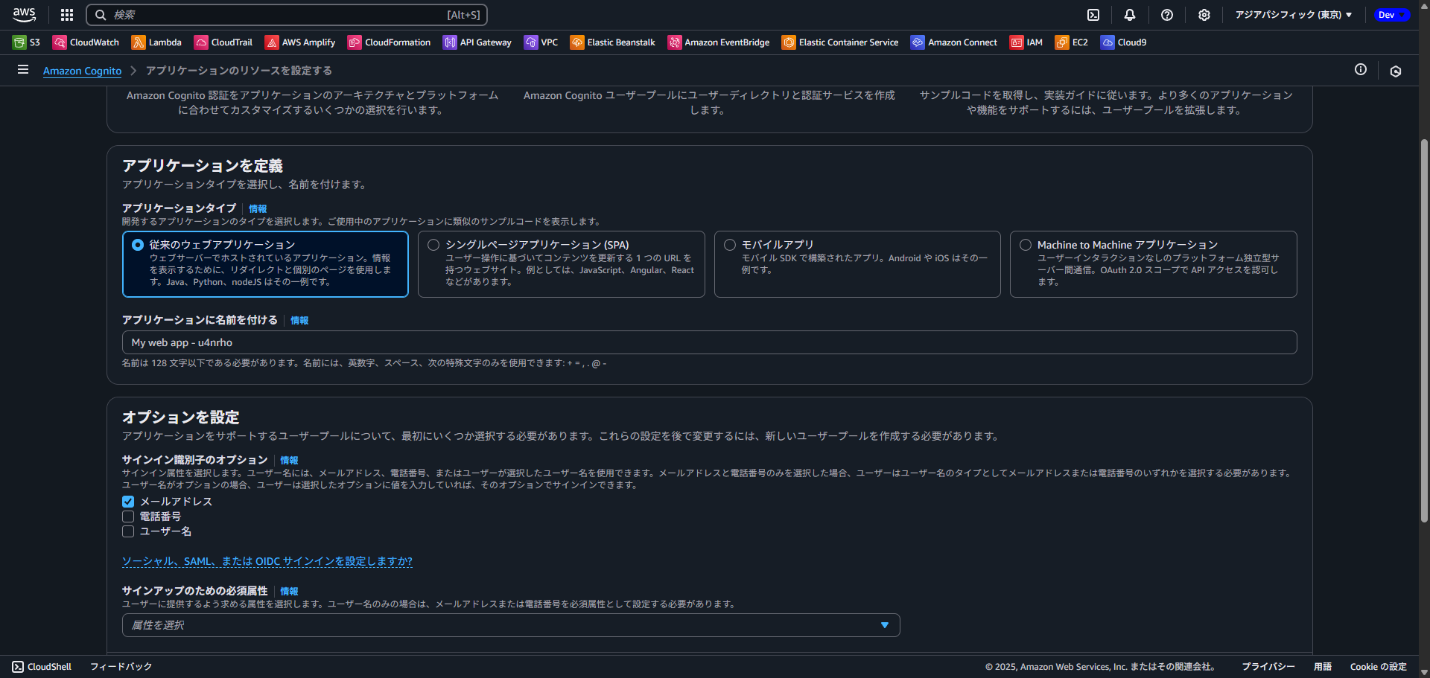Open the API Gateway favorite shortcut

(x=477, y=42)
